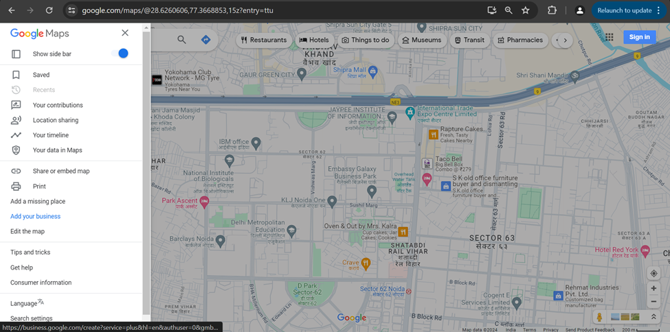
Task: Zoom in the map with plus
Action: (x=654, y=289)
